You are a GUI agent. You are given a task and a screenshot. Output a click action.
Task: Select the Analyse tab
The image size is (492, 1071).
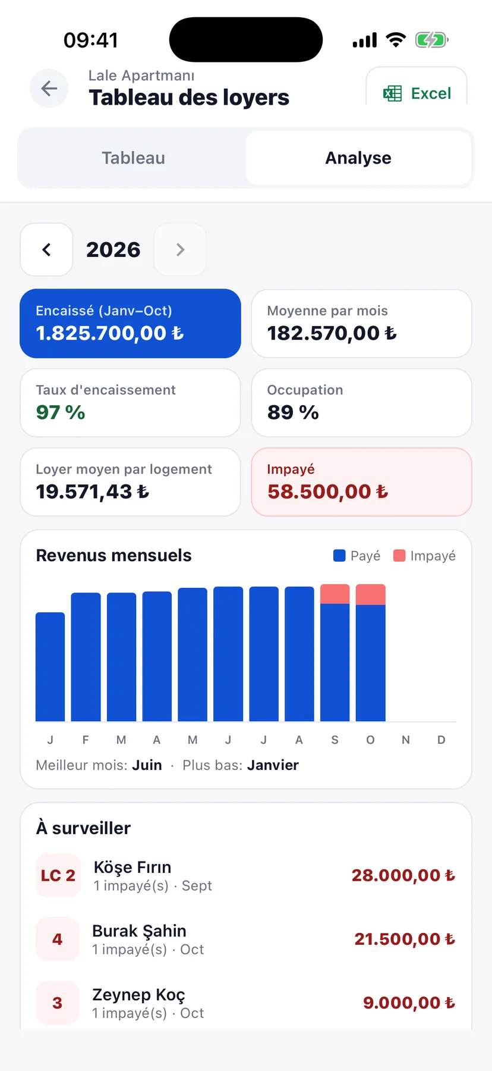tap(358, 158)
